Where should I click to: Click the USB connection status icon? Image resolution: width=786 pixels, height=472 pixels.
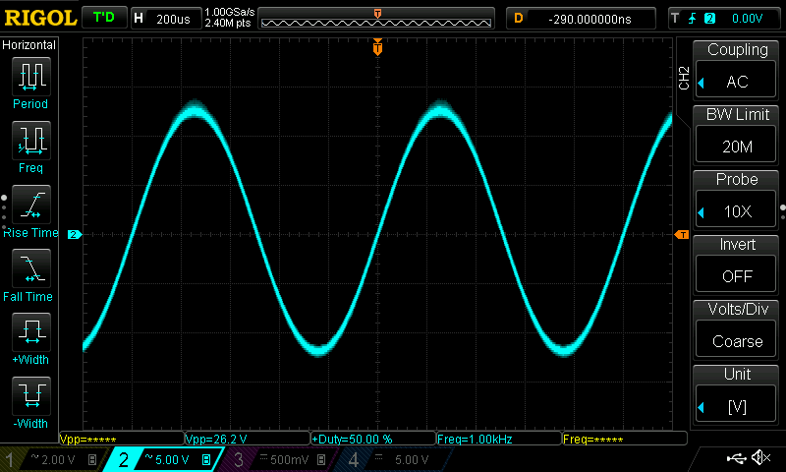tap(736, 457)
